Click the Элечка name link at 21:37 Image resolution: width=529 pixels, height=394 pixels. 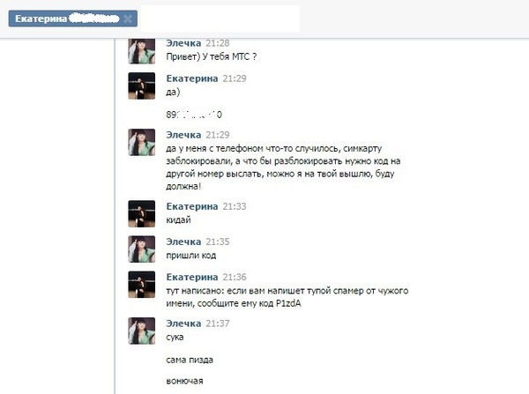pos(183,323)
